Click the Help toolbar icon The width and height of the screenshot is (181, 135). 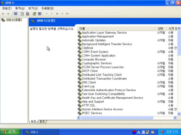click(x=34, y=14)
